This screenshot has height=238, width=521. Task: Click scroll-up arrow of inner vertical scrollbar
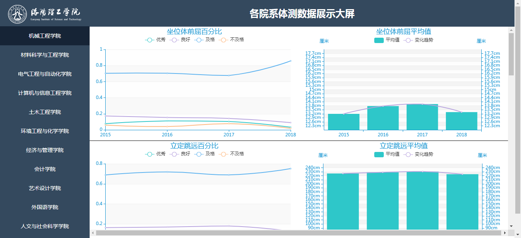[511, 30]
